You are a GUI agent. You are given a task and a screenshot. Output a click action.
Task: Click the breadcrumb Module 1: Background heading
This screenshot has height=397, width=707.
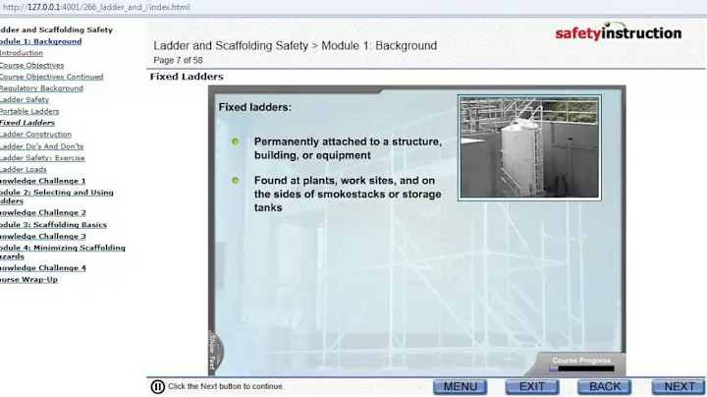(379, 45)
